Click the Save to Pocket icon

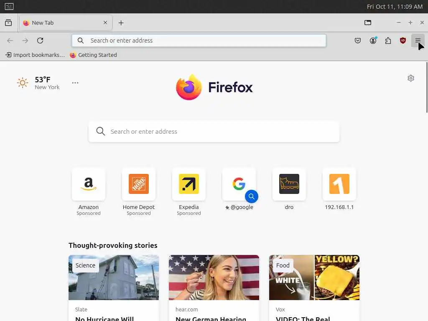[358, 41]
